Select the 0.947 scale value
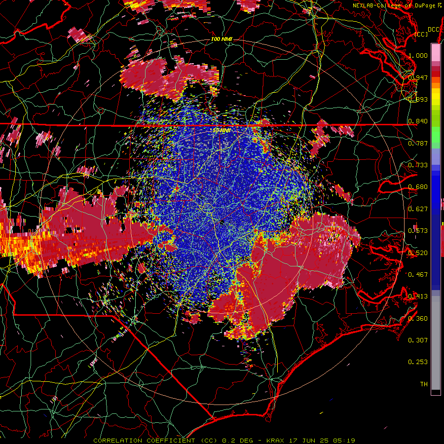This screenshot has width=444, height=444. click(418, 77)
